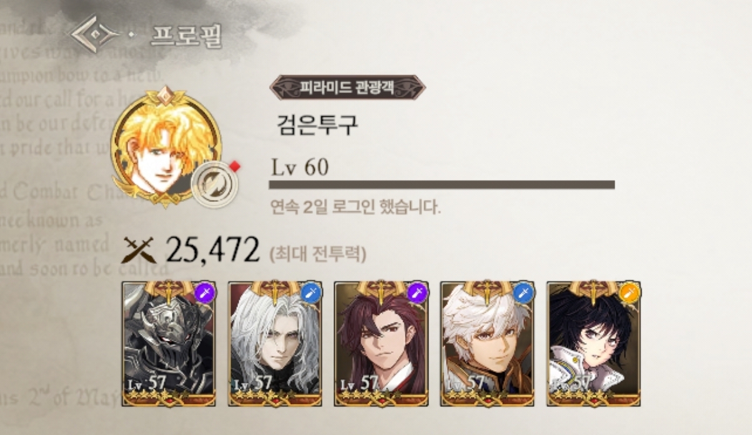This screenshot has width=752, height=435.
Task: Tap the blue class icon on white-haired card
Action: 523,292
